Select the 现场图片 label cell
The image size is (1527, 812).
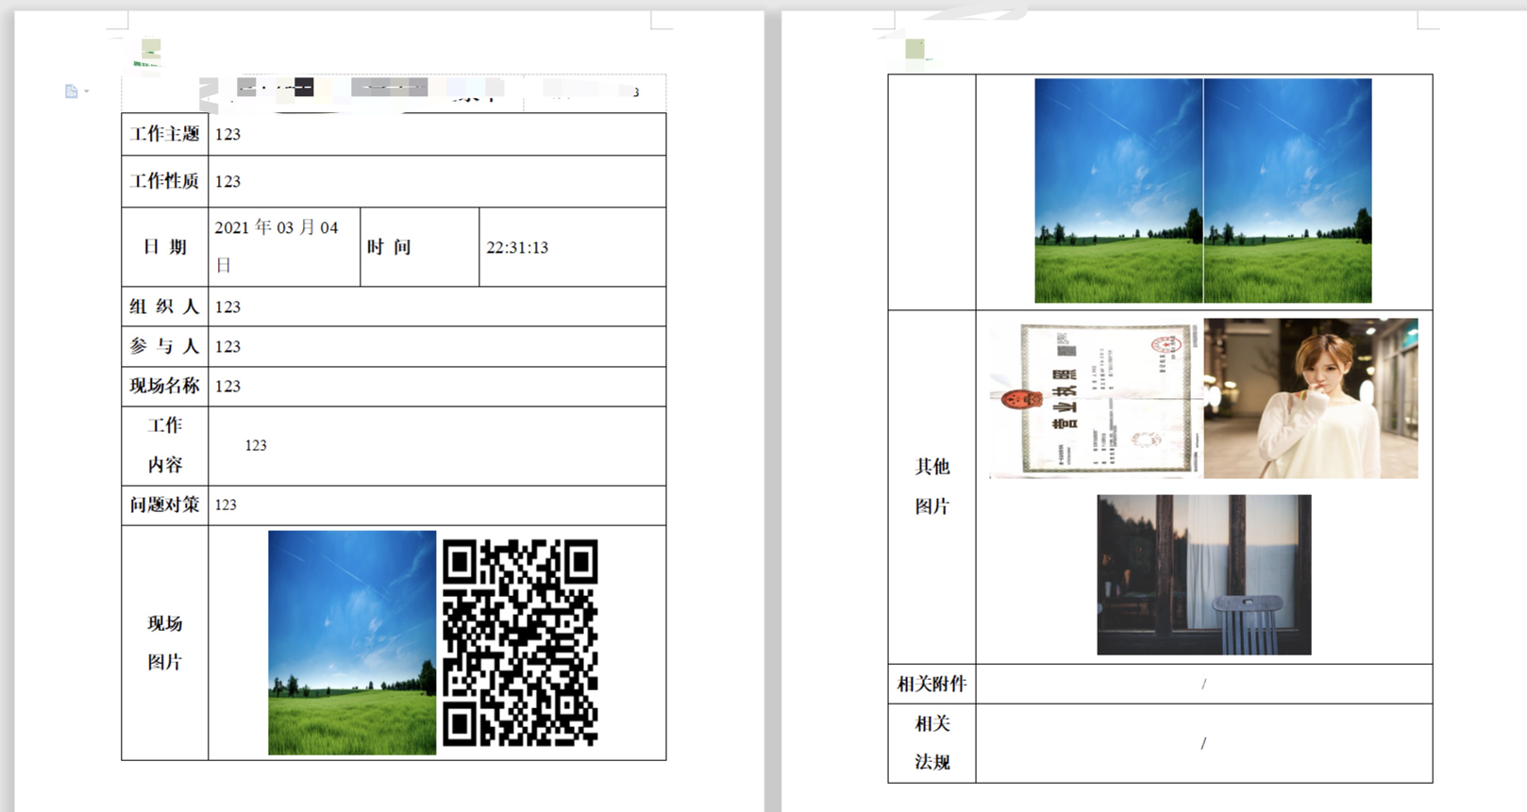(165, 642)
